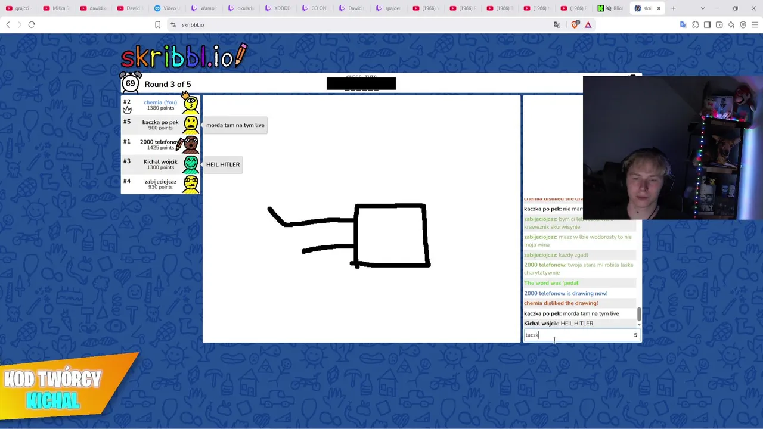Switch to the Video U tab

(x=168, y=8)
